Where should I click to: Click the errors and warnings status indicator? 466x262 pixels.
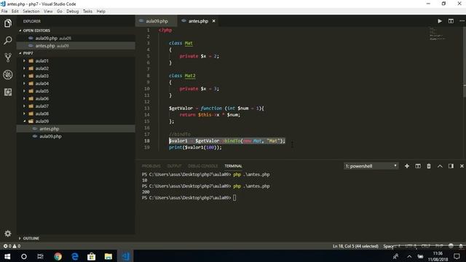[12, 246]
